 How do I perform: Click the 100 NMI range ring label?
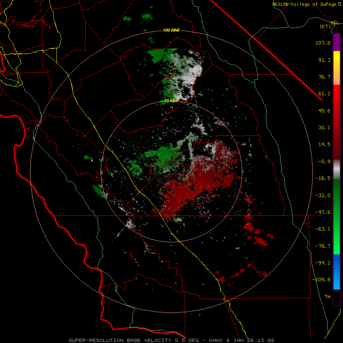pos(171,30)
